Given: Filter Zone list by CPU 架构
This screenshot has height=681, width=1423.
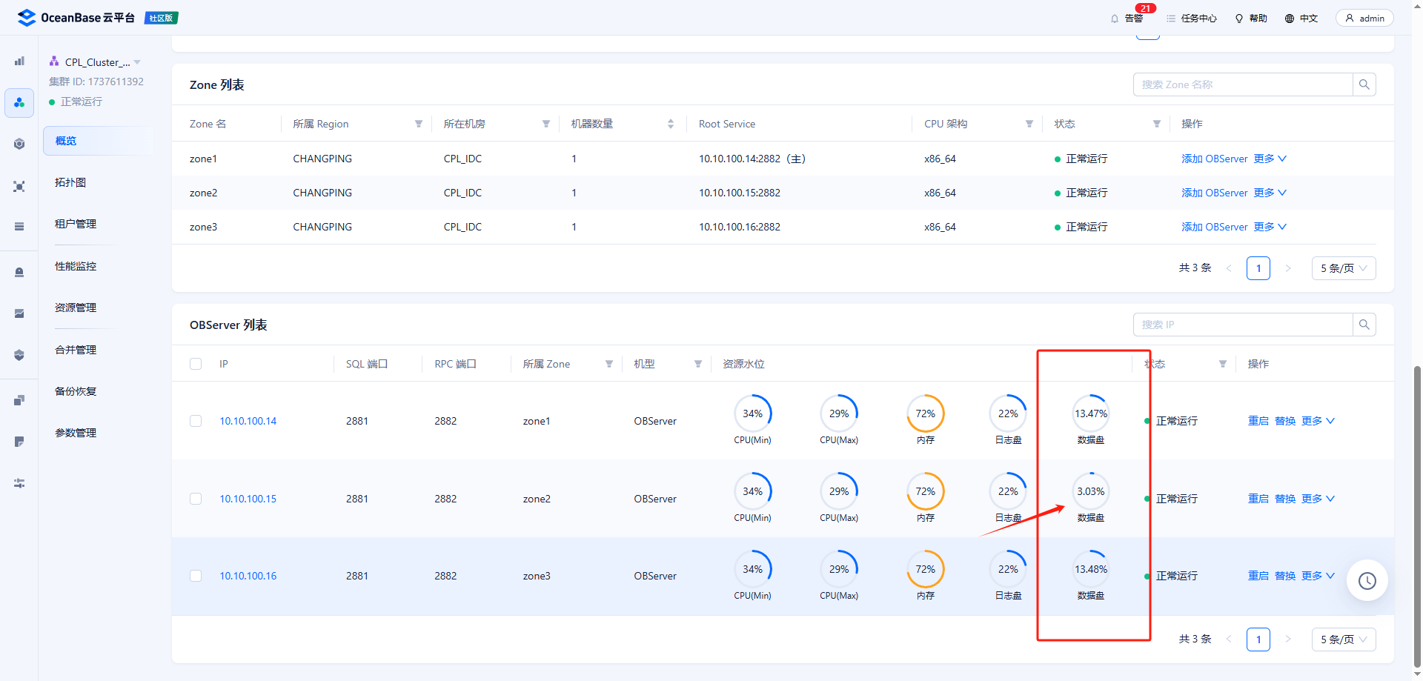Looking at the screenshot, I should [x=1029, y=124].
